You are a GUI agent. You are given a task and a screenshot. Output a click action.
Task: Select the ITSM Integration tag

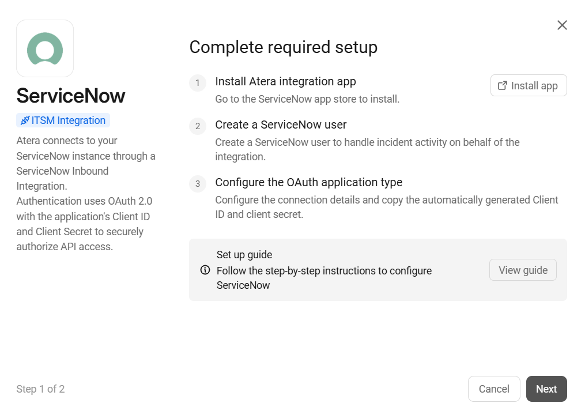pos(63,120)
